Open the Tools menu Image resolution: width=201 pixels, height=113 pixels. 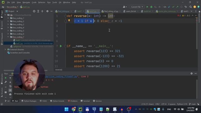(x=55, y=3)
